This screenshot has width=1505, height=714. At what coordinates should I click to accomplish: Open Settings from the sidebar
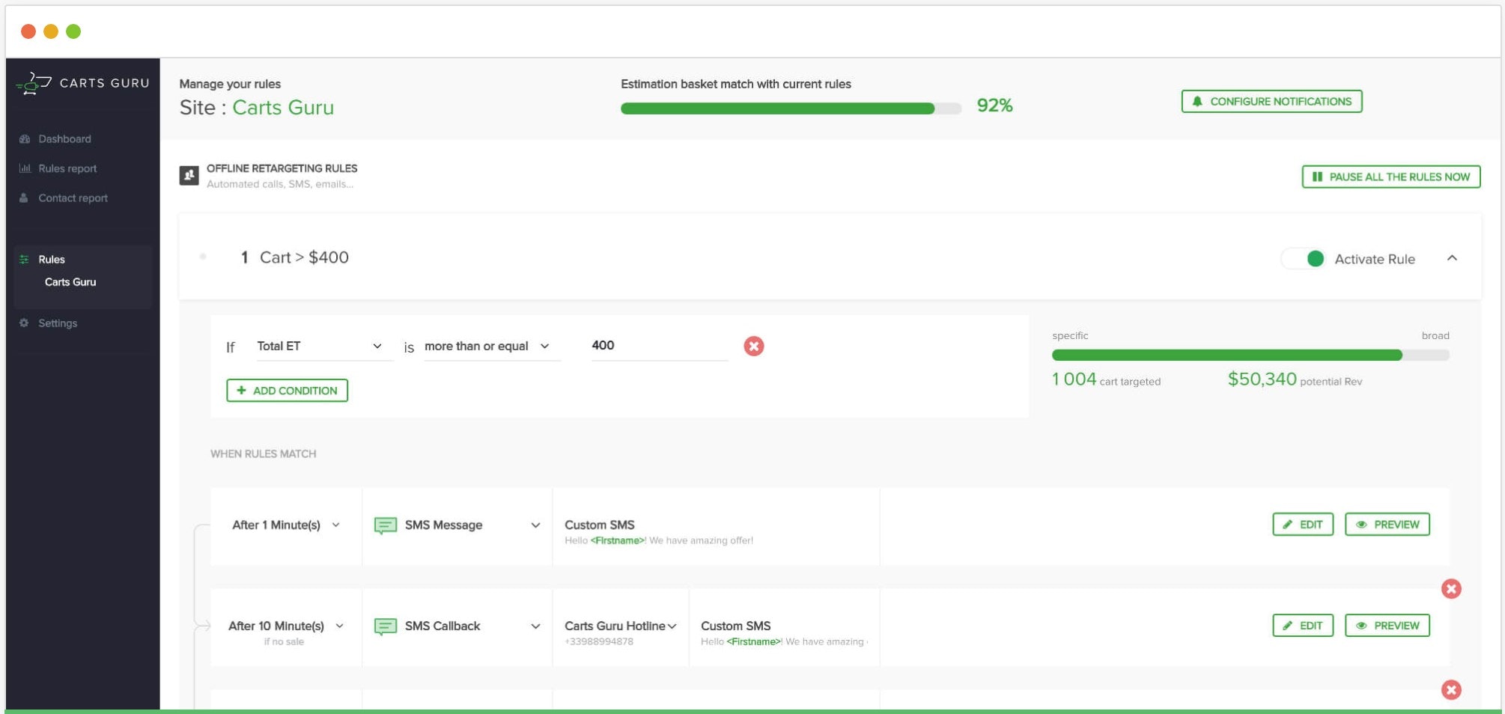[58, 323]
